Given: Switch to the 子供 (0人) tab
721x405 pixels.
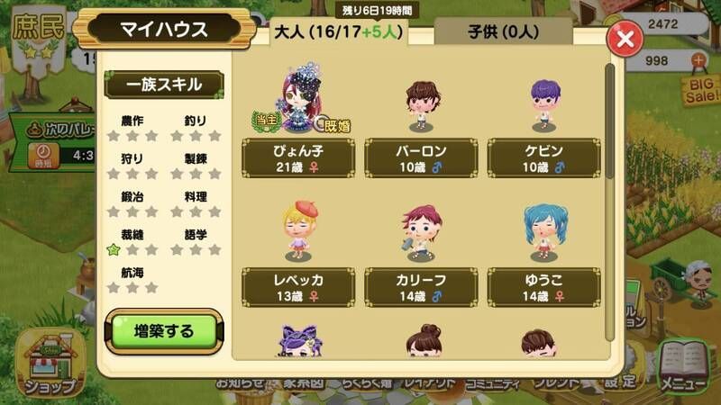Looking at the screenshot, I should point(503,31).
